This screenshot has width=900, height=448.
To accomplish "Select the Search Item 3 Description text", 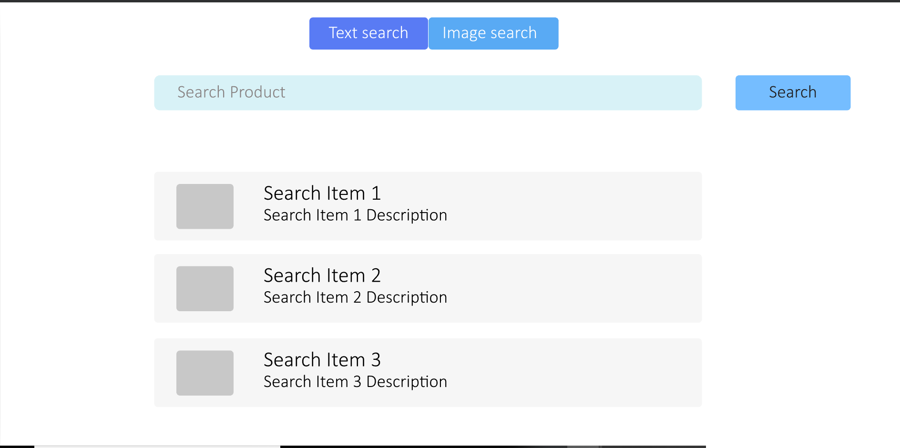I will click(x=355, y=382).
